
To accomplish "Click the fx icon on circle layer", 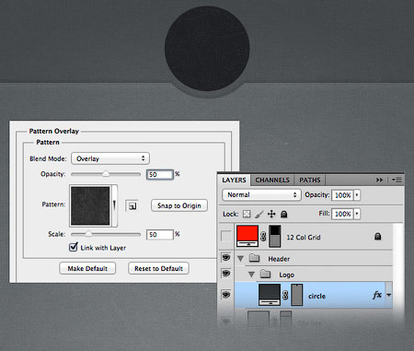I will click(377, 295).
